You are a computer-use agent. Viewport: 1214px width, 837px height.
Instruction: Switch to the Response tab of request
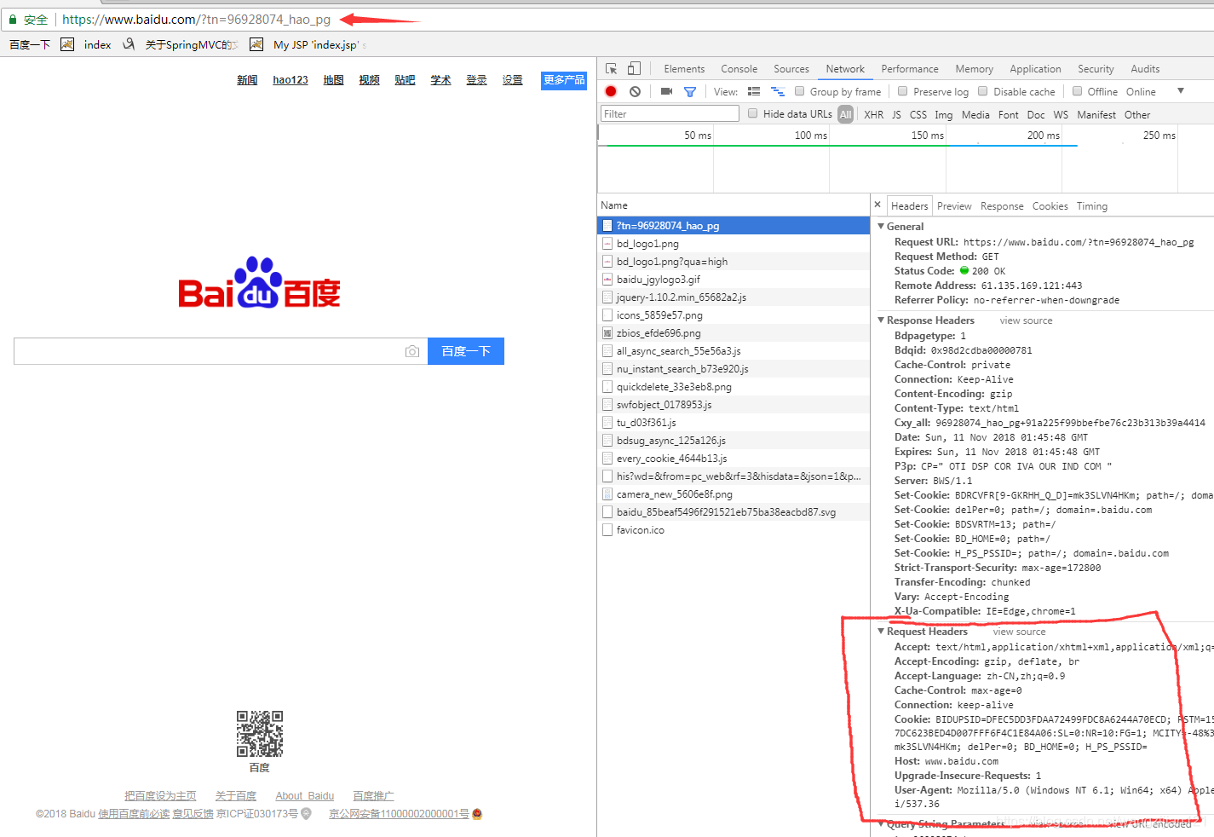[x=1002, y=206]
